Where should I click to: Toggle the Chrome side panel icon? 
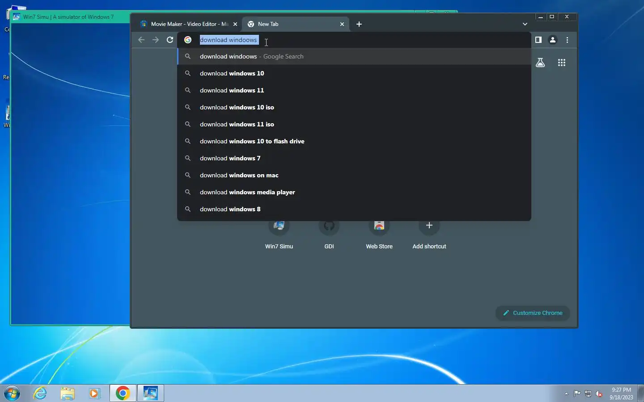click(538, 40)
